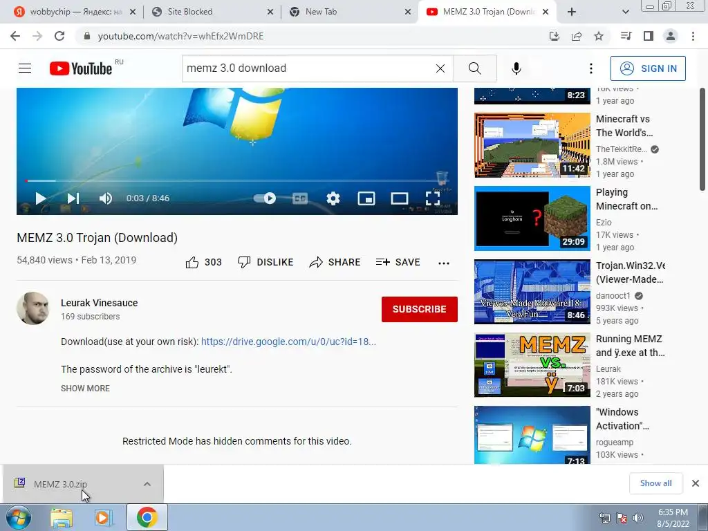Play the video
Image resolution: width=708 pixels, height=531 pixels.
(41, 198)
